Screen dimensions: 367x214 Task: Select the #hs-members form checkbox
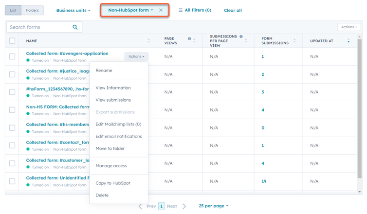coord(12,128)
